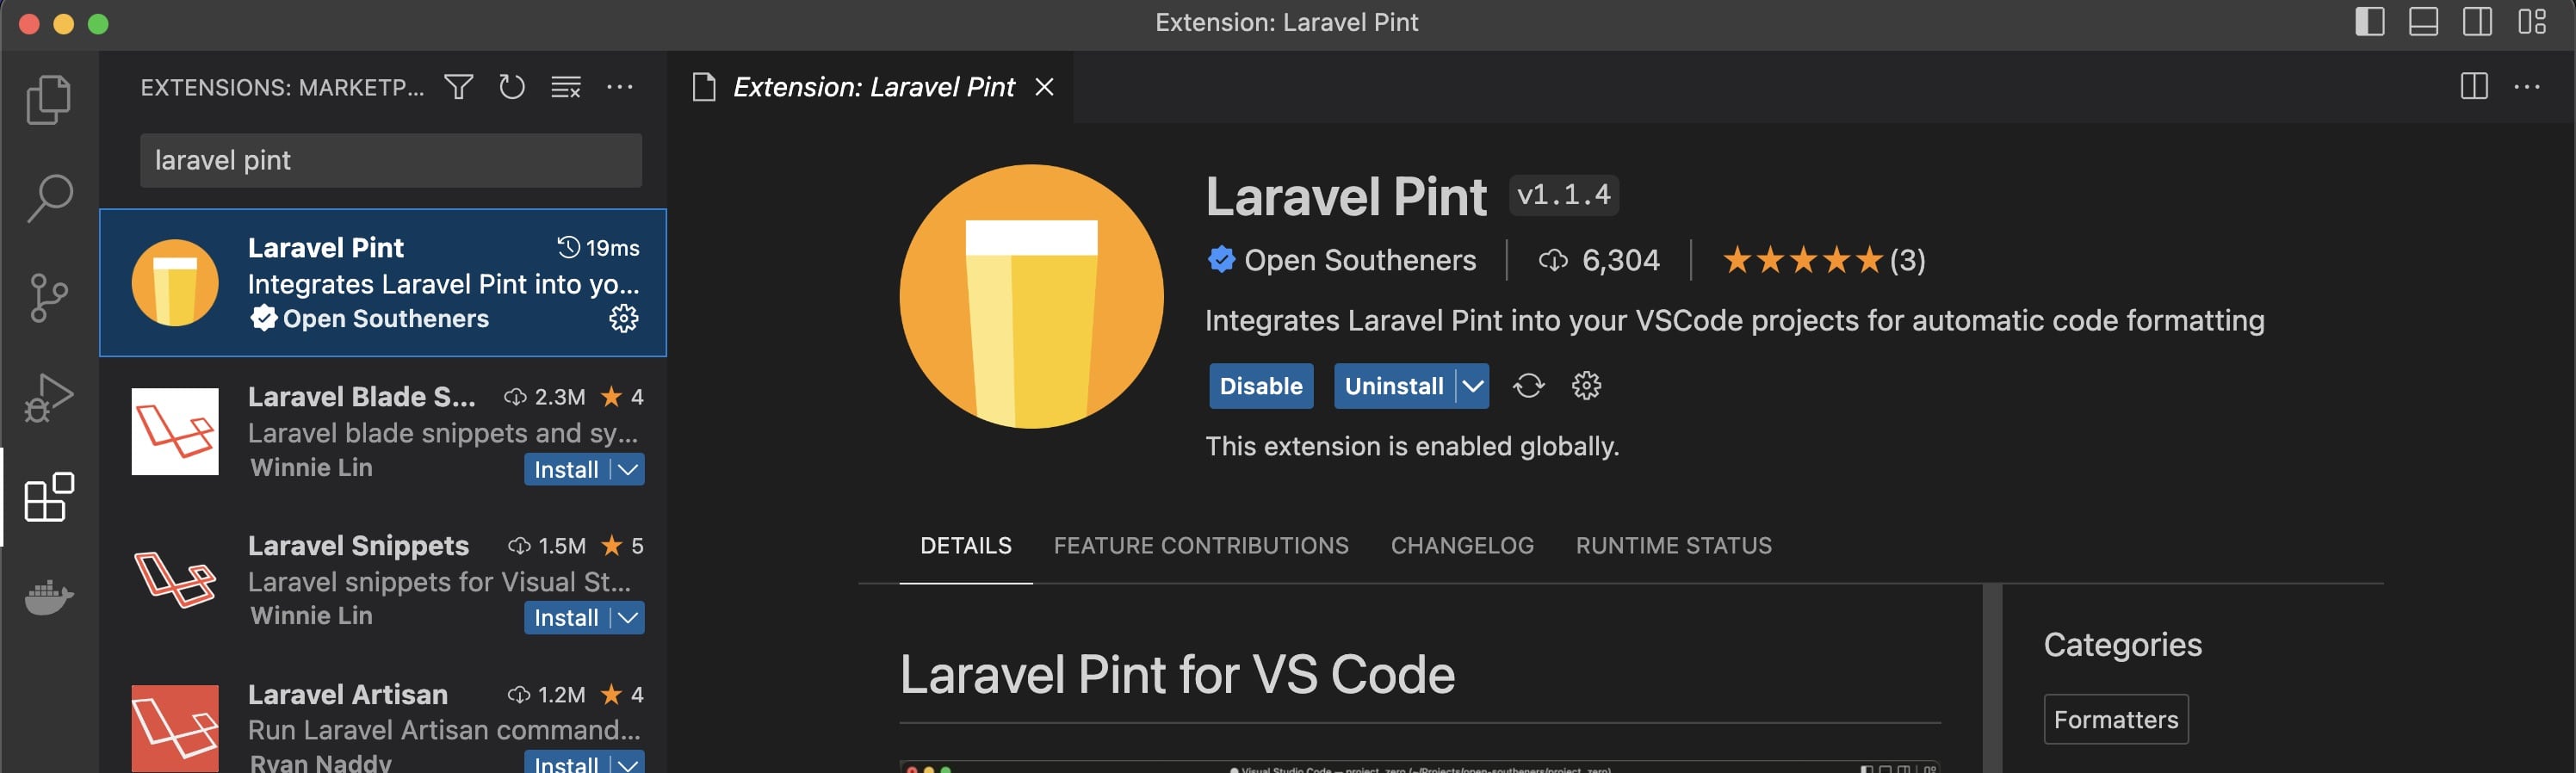Open the Docker view in the activity bar
The width and height of the screenshot is (2576, 773).
click(x=49, y=597)
